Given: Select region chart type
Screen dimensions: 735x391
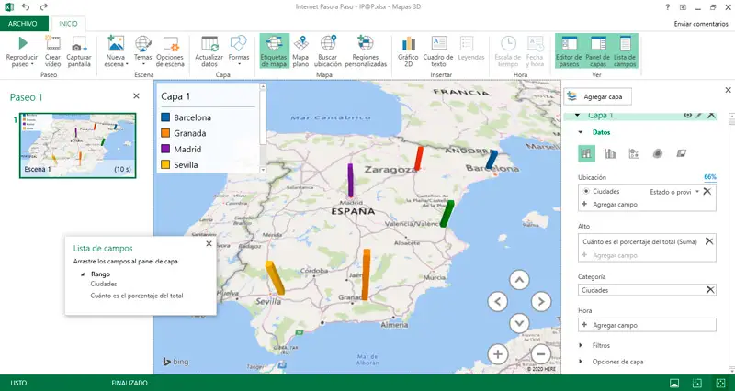Looking at the screenshot, I should point(682,153).
